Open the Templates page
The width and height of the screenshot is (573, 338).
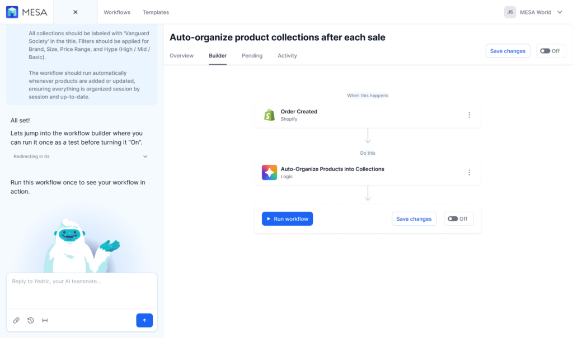tap(156, 12)
